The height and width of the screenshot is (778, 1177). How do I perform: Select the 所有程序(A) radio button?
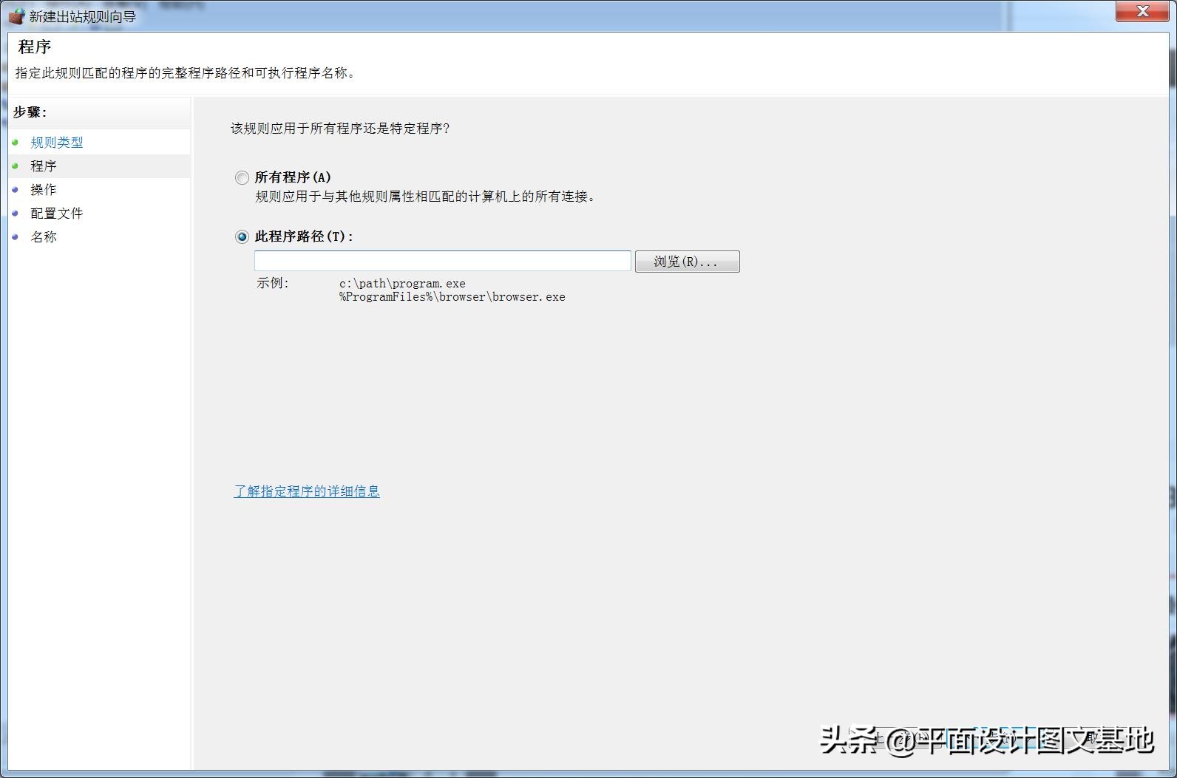pos(242,177)
